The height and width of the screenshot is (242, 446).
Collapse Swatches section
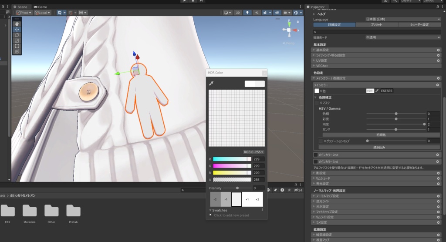pos(210,210)
